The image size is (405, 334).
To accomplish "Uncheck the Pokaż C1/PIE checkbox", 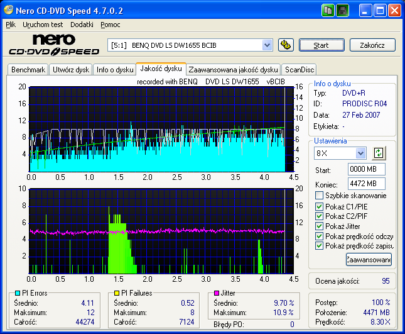I will click(x=319, y=206).
